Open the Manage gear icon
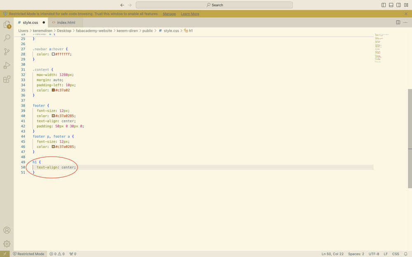The width and height of the screenshot is (412, 257). click(x=7, y=243)
